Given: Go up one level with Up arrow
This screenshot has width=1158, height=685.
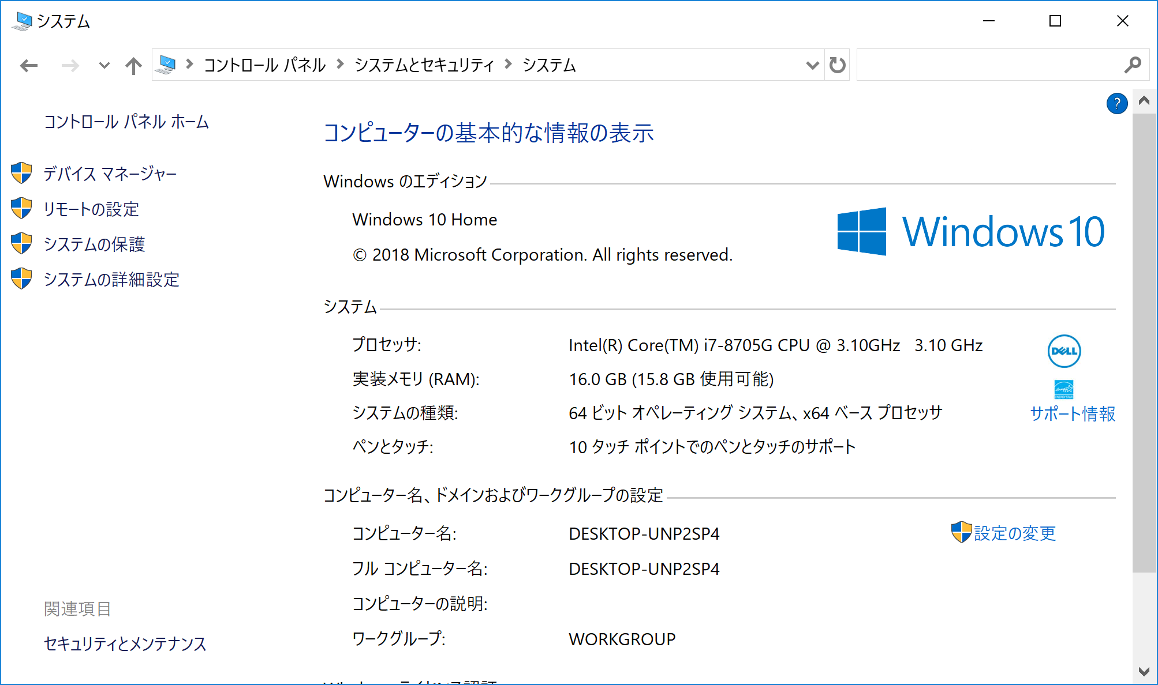Looking at the screenshot, I should pyautogui.click(x=133, y=66).
